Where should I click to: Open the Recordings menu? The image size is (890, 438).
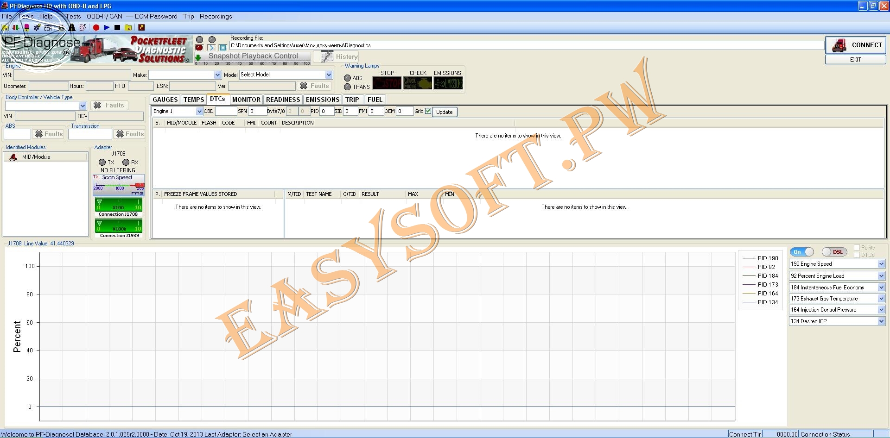pyautogui.click(x=216, y=16)
